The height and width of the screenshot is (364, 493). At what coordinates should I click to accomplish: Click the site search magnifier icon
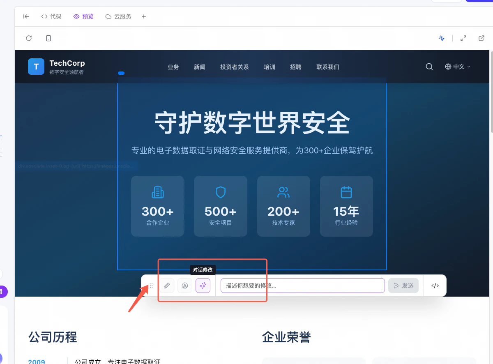tap(429, 67)
